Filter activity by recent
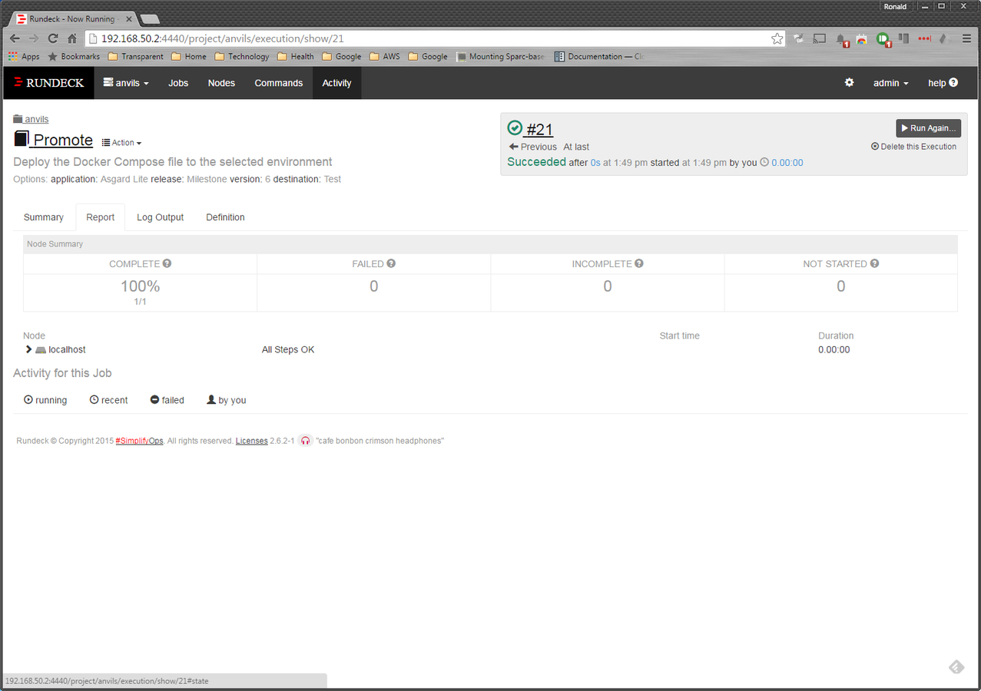This screenshot has width=981, height=691. click(x=108, y=400)
